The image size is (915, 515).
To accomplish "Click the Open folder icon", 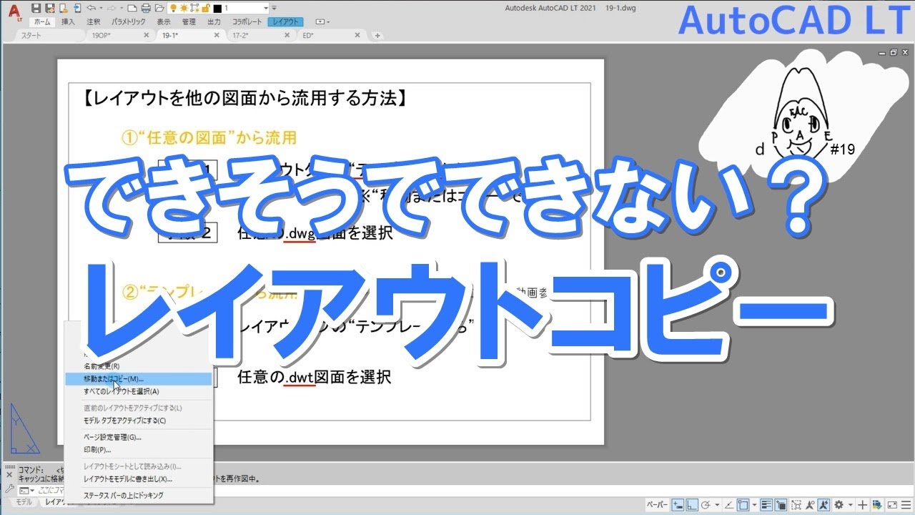I will (x=159, y=8).
